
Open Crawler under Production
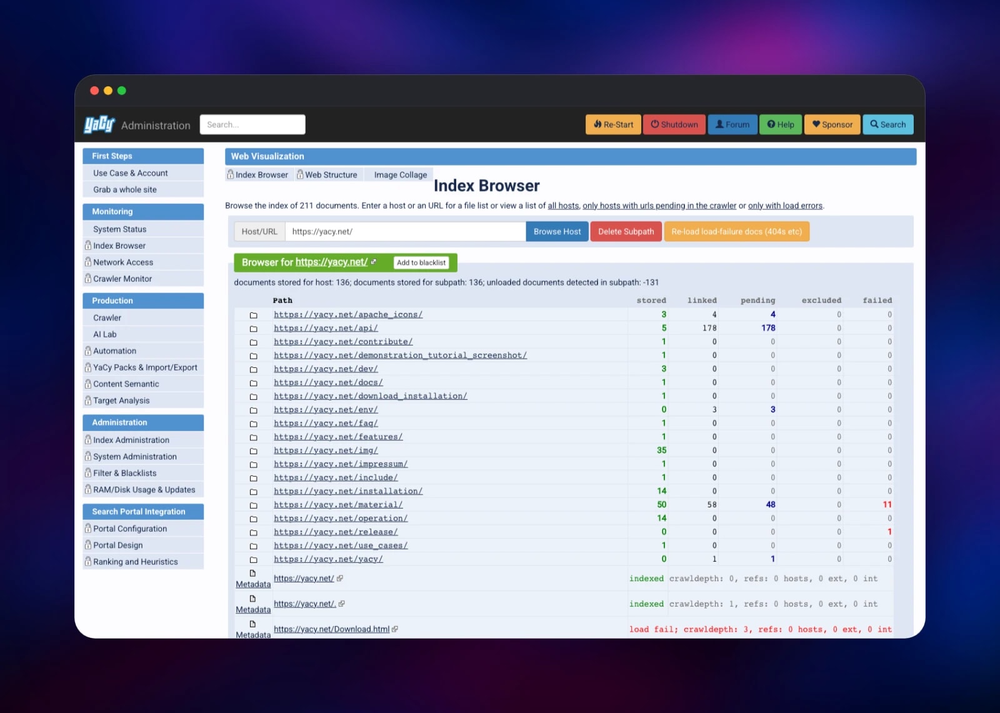tap(143, 318)
